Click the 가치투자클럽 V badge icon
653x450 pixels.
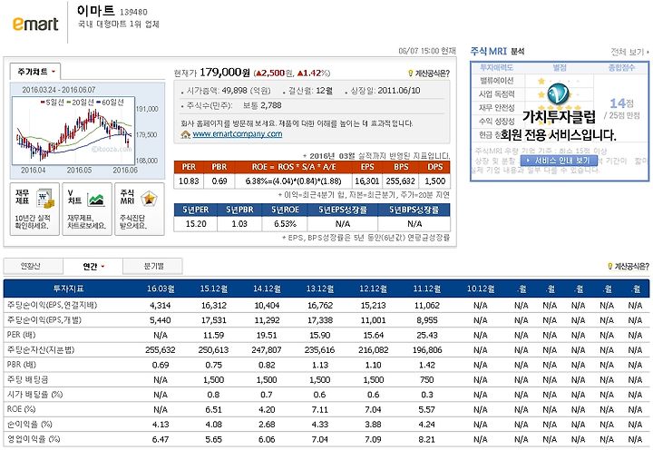[558, 94]
